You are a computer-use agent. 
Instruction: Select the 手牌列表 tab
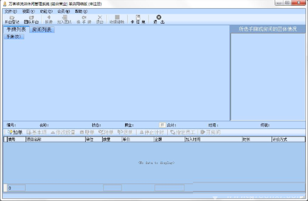tap(16, 29)
